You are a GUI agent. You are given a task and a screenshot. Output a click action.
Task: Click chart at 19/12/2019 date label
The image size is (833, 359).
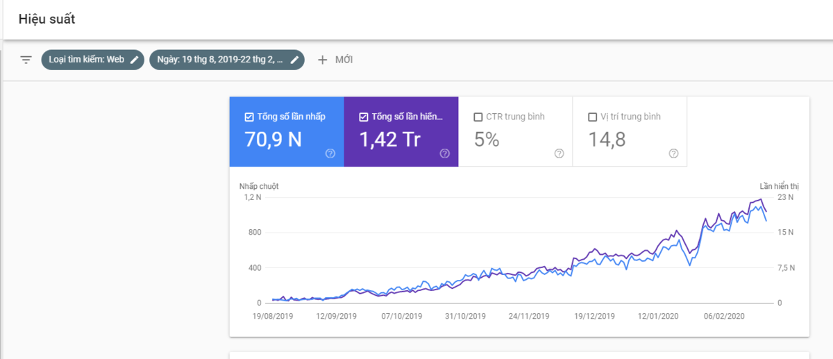click(x=594, y=316)
